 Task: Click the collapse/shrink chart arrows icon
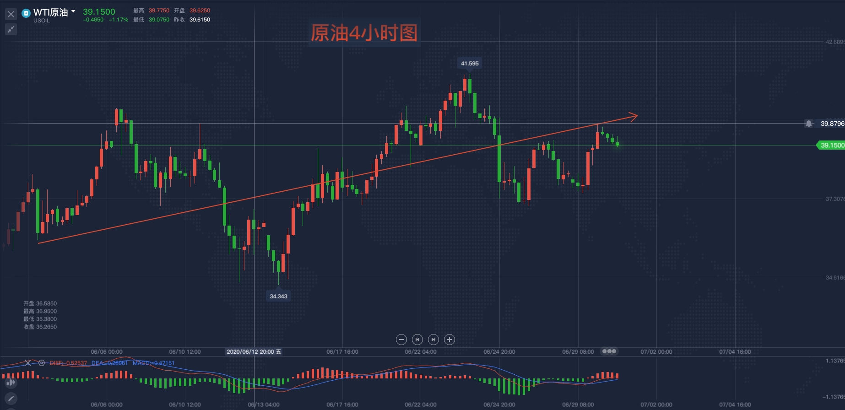point(11,30)
